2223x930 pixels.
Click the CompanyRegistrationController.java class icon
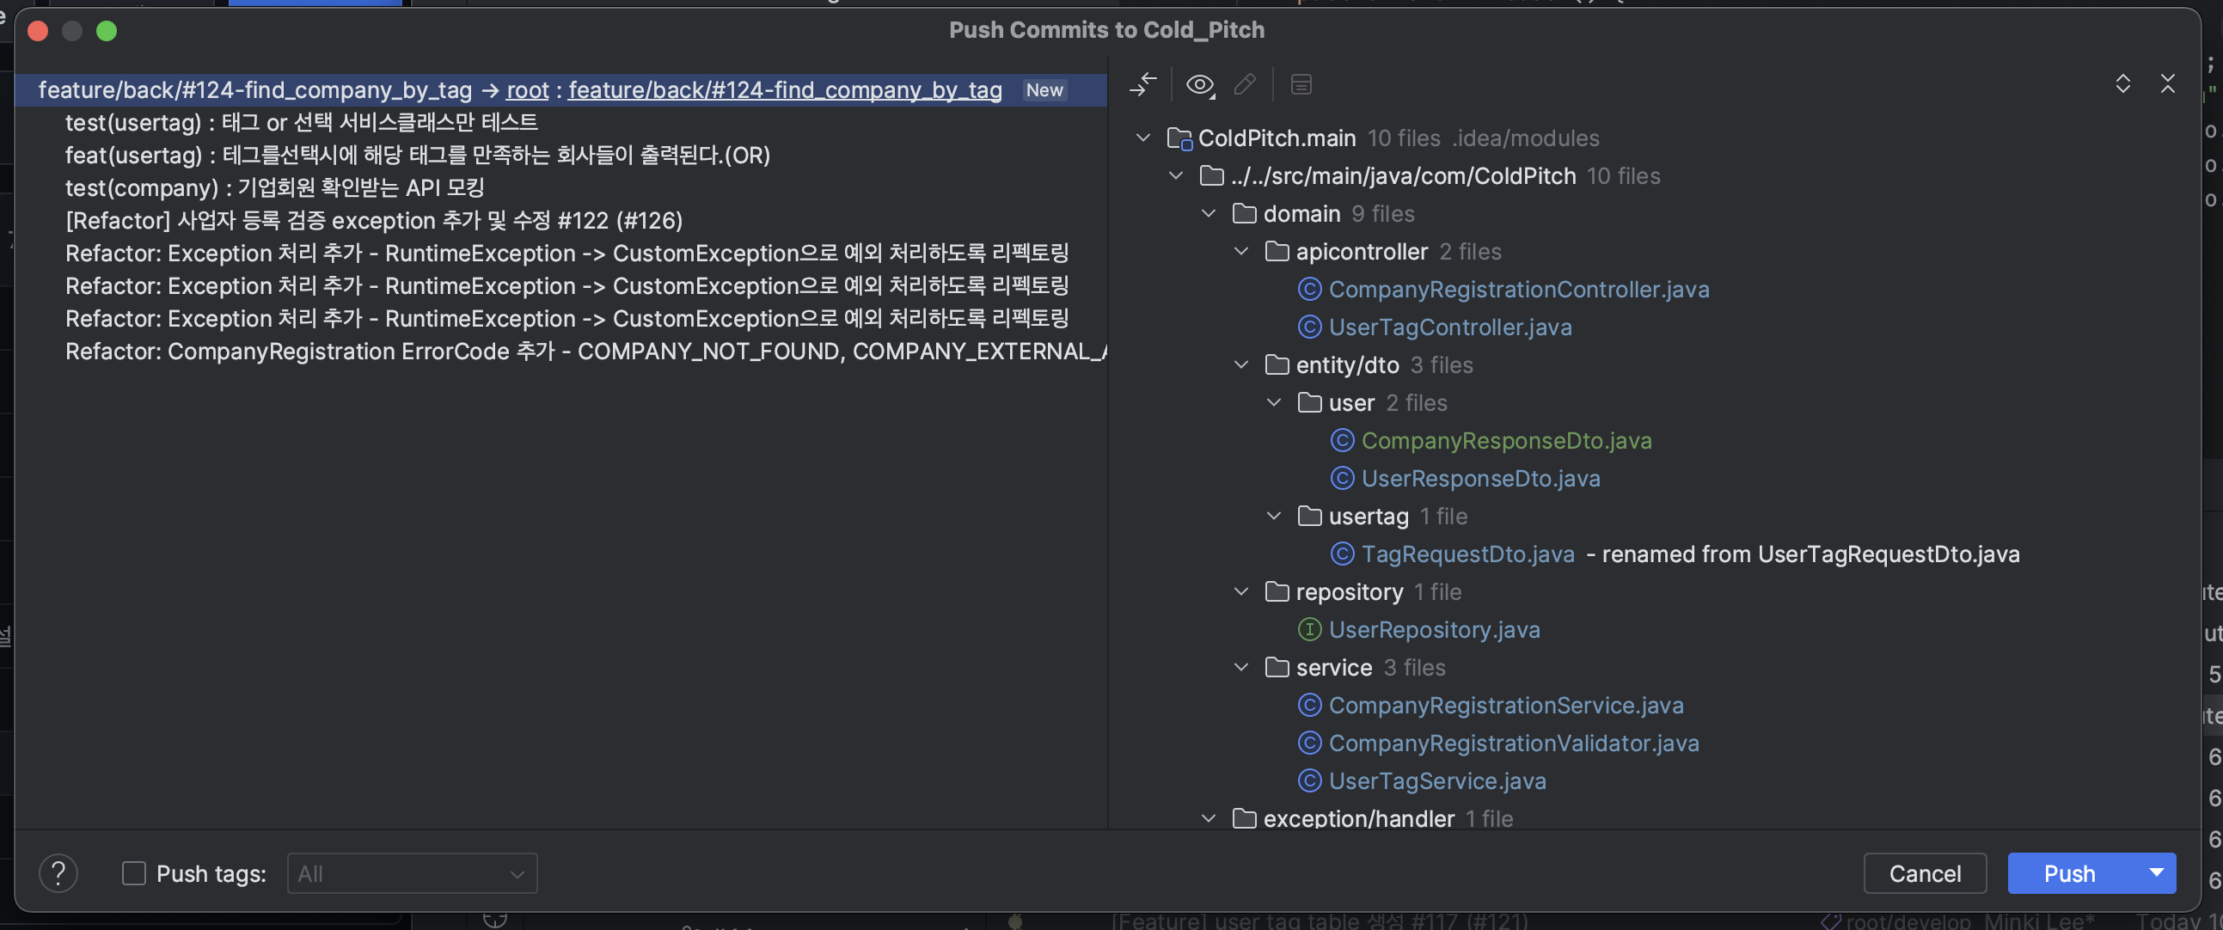point(1309,289)
